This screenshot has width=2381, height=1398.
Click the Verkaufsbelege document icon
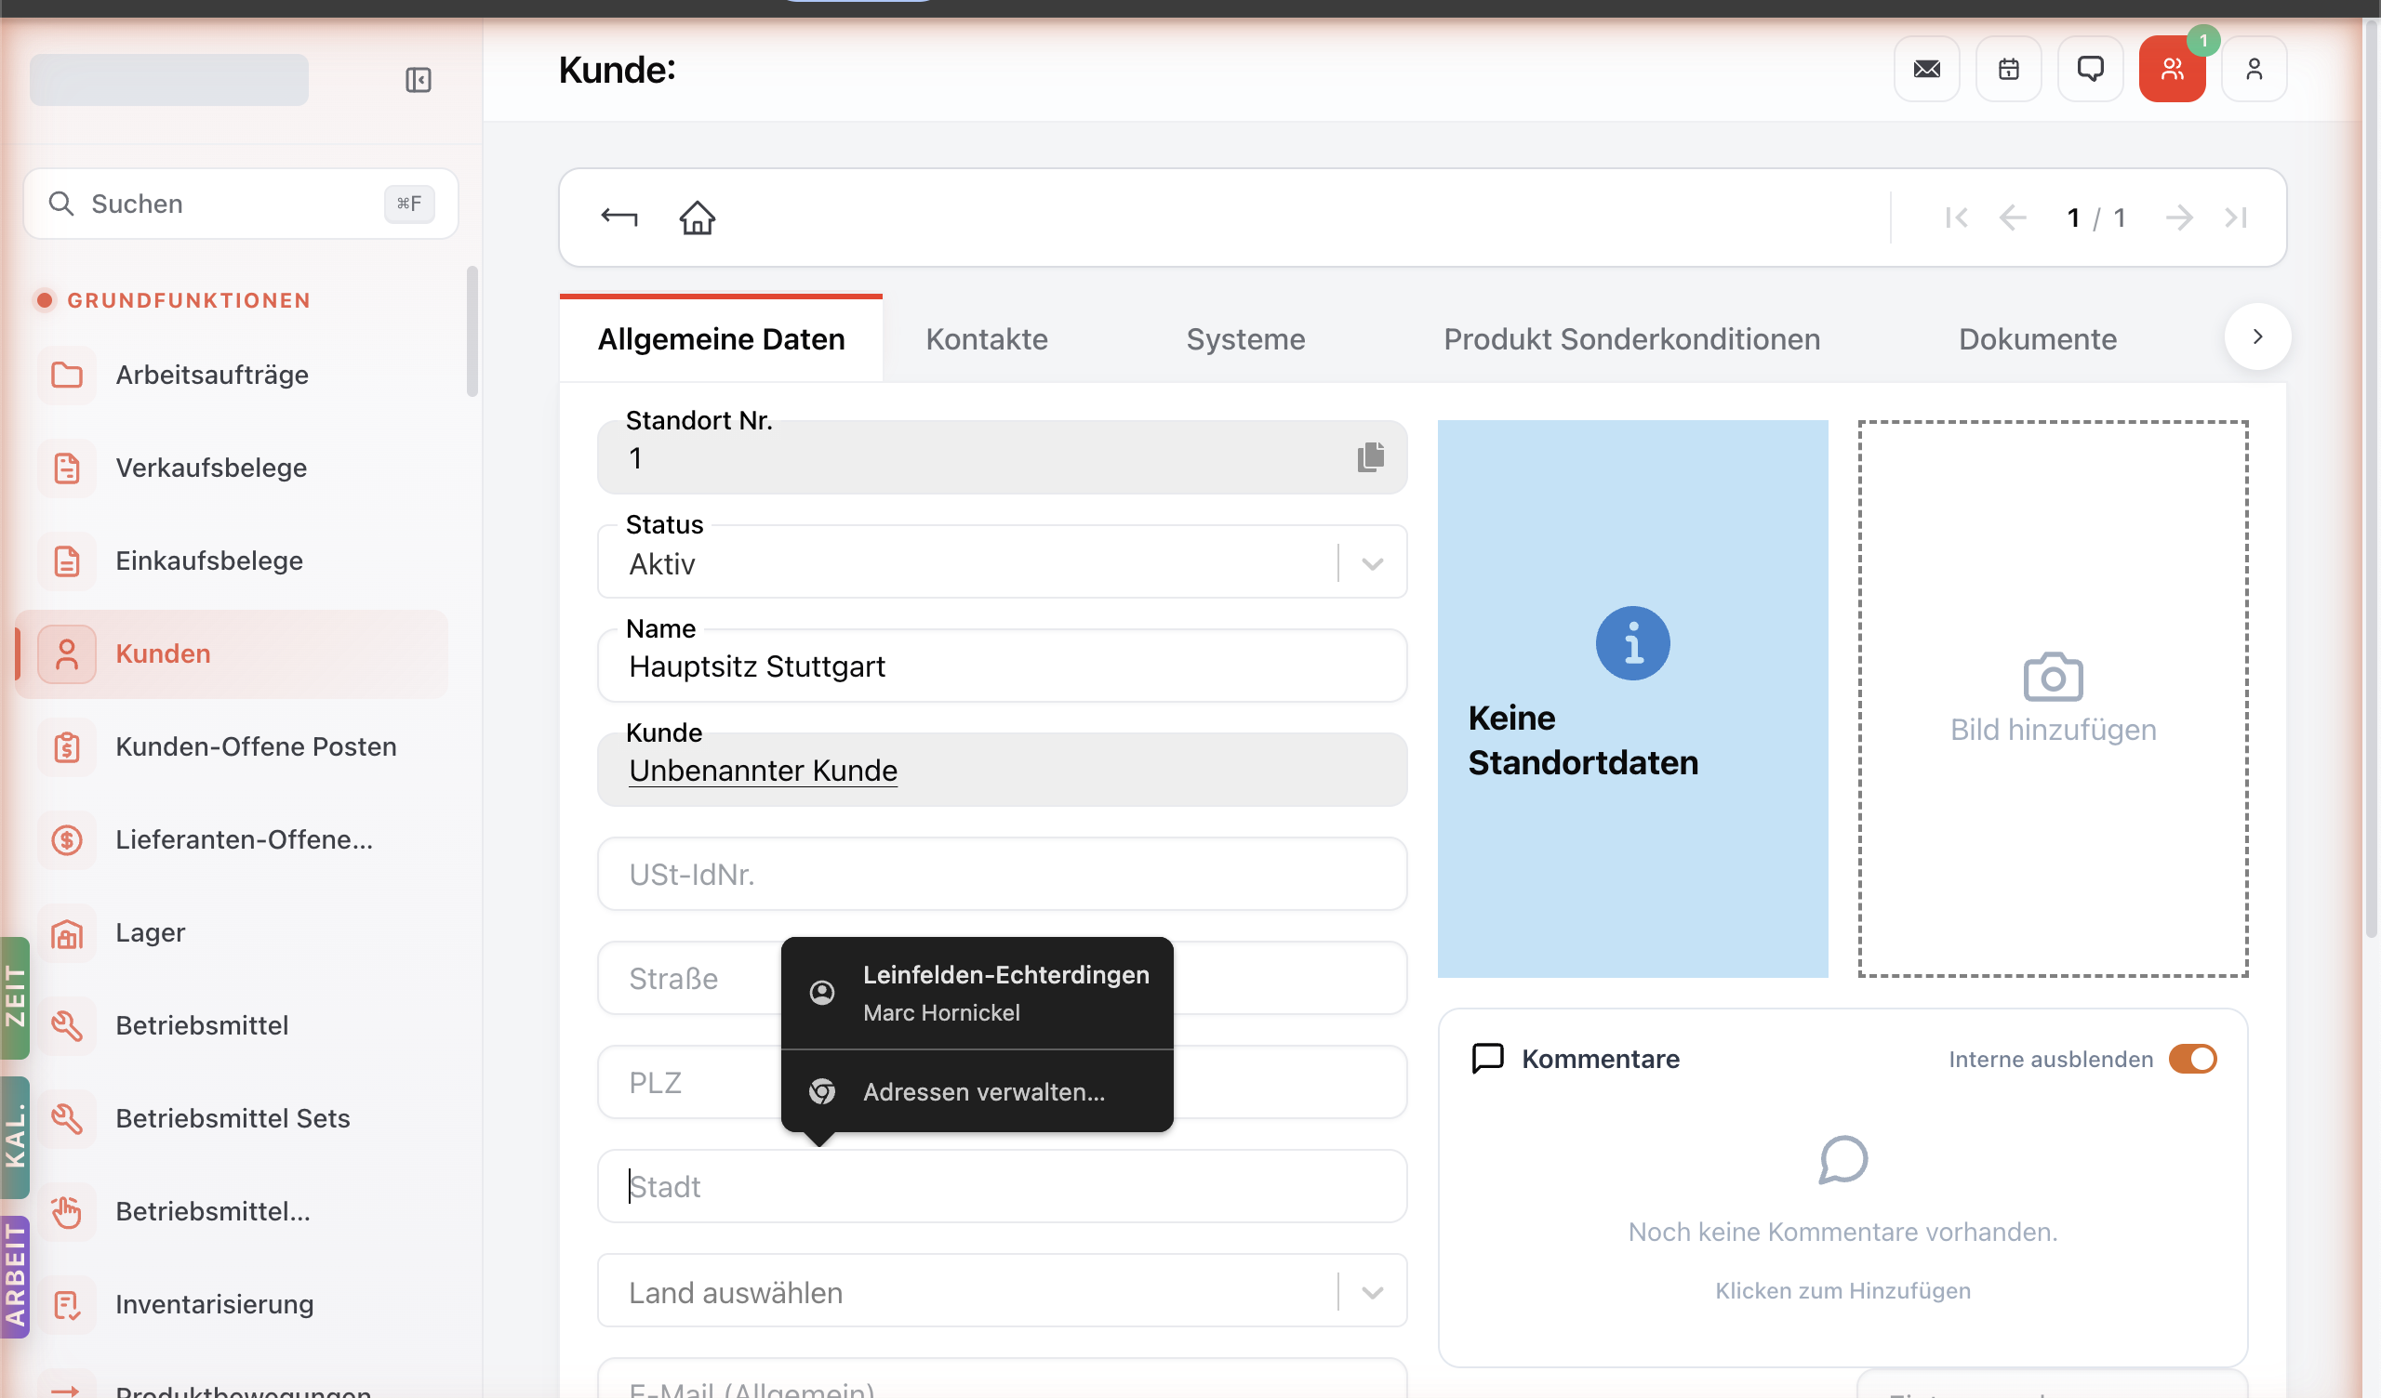pyautogui.click(x=66, y=468)
